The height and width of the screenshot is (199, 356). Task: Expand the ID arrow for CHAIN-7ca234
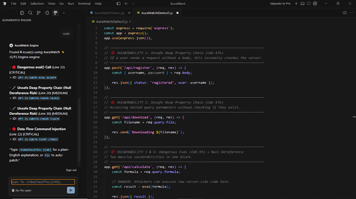tap(10, 119)
